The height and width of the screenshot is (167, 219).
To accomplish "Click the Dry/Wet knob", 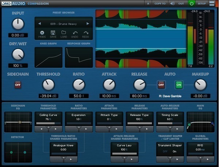I will [18, 55].
